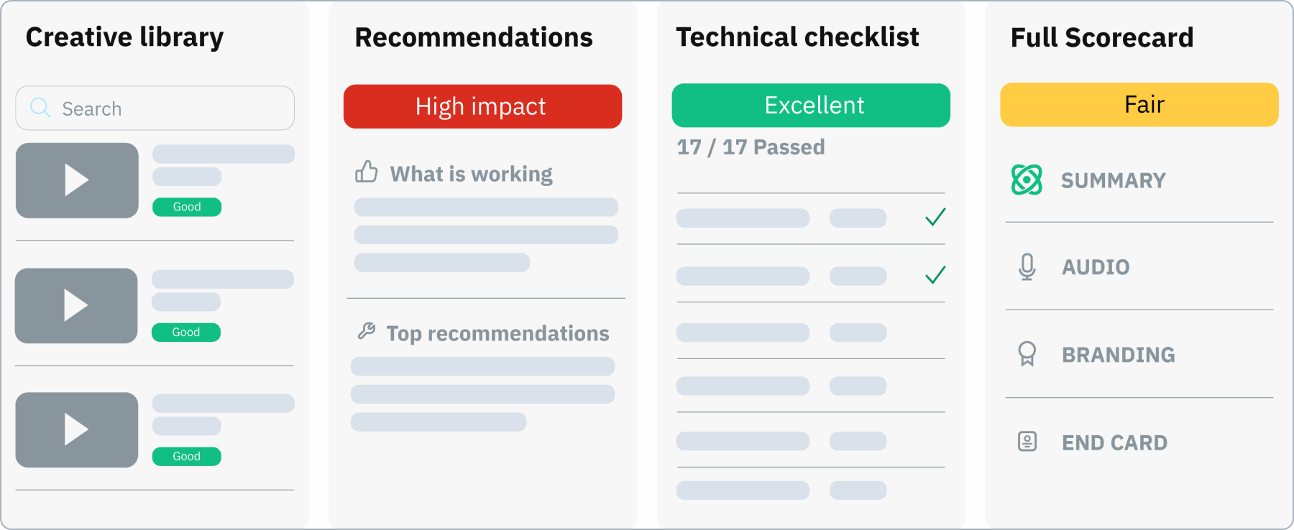1294x530 pixels.
Task: Click into the Search input field
Action: (x=173, y=108)
